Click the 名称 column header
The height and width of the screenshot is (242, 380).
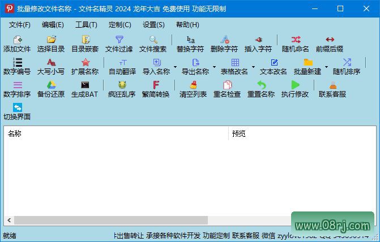coord(116,133)
